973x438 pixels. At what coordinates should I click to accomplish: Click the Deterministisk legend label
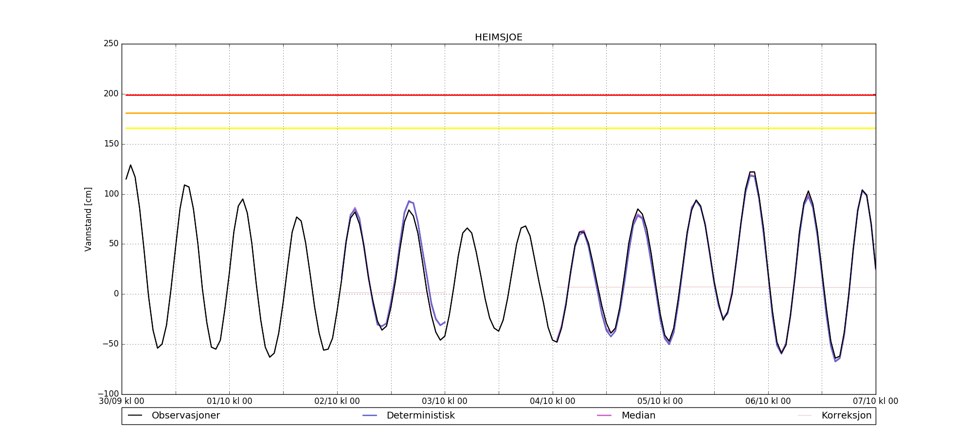click(420, 416)
